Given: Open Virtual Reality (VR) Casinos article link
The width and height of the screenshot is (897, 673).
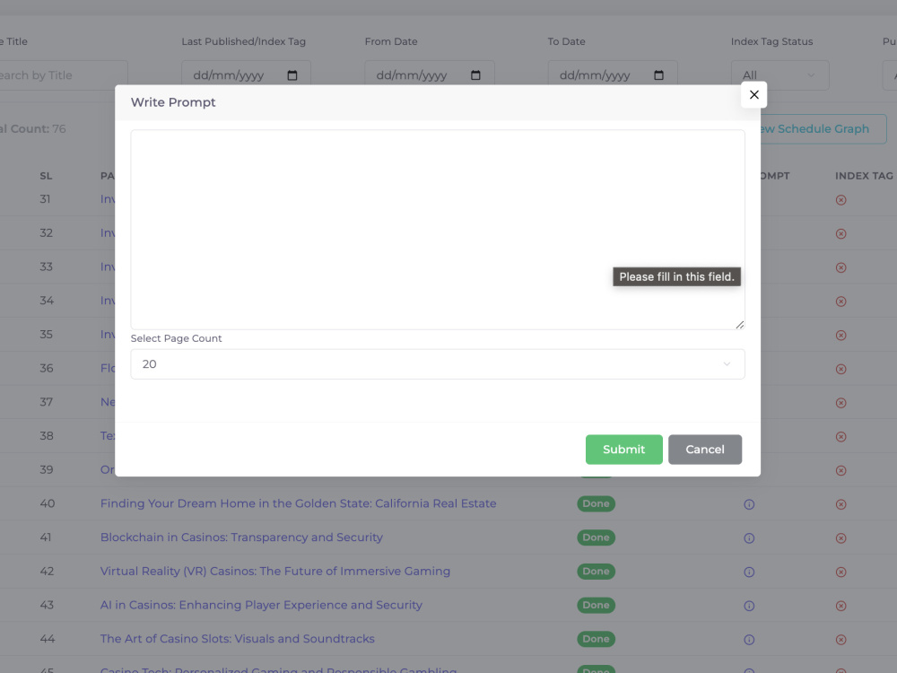Looking at the screenshot, I should coord(275,571).
